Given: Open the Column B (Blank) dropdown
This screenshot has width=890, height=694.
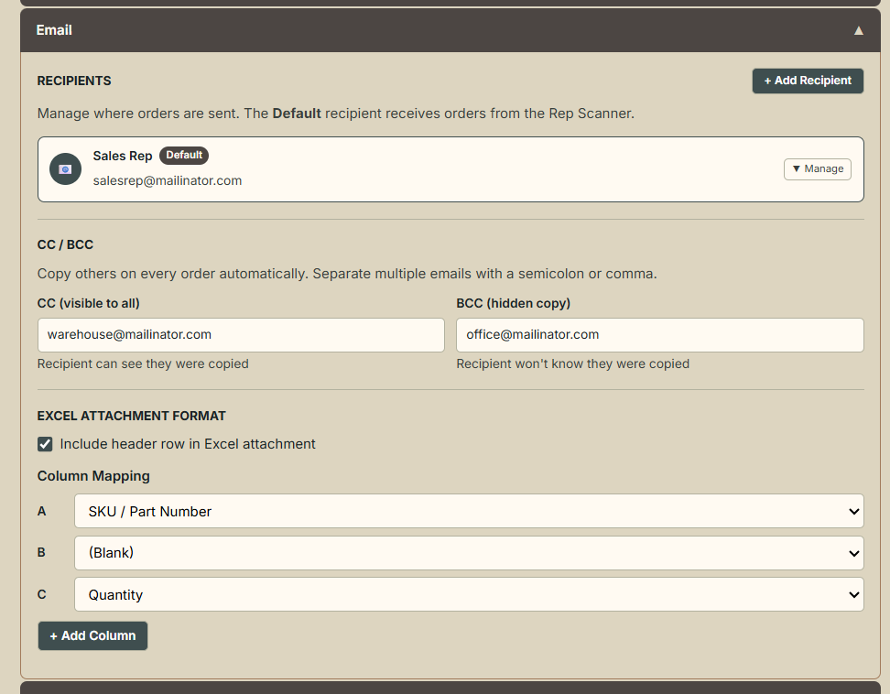Looking at the screenshot, I should (468, 553).
